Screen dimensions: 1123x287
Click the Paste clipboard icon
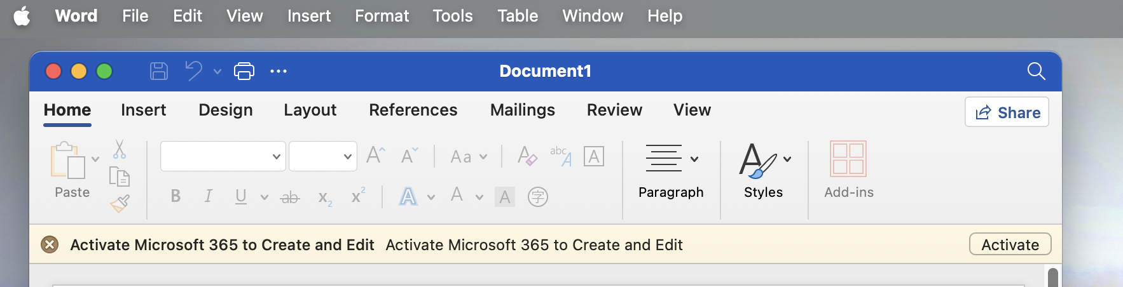[68, 160]
